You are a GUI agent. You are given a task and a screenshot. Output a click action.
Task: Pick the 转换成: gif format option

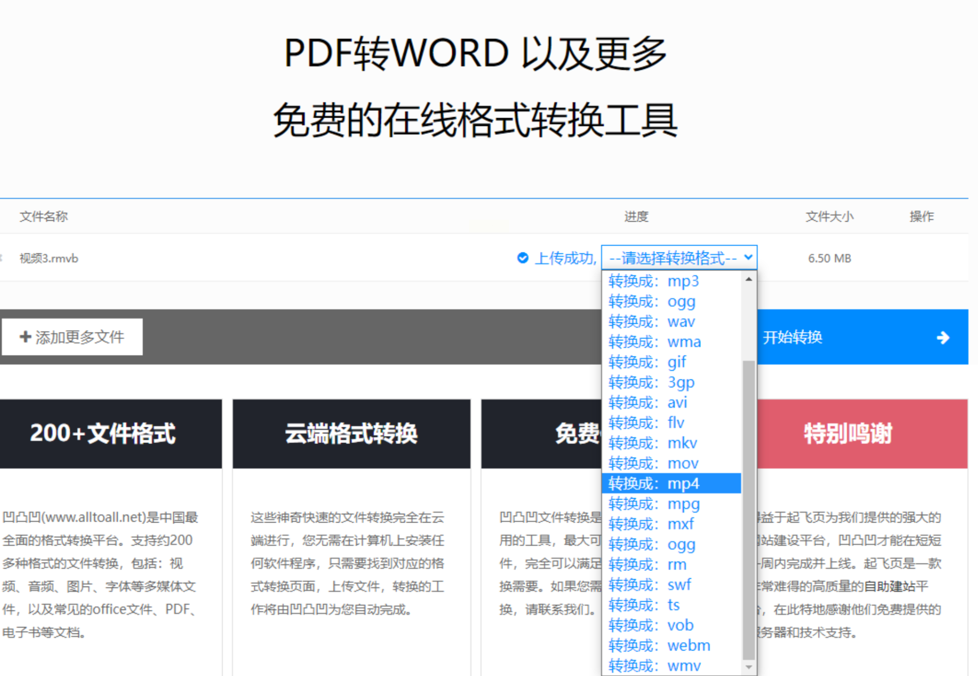click(672, 362)
